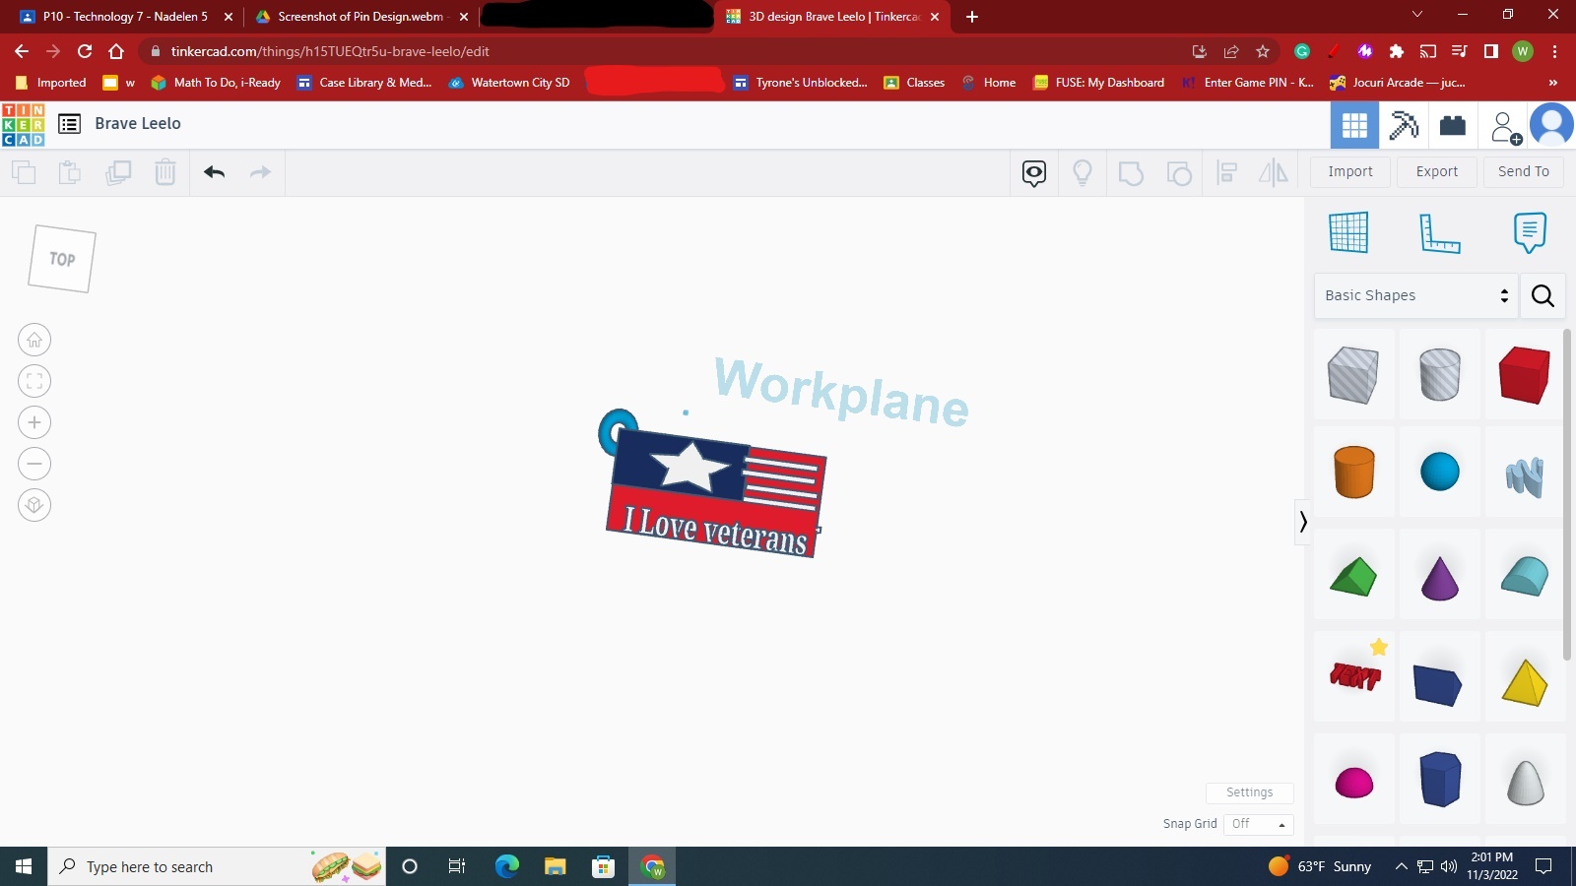
Task: Pick the purple Cone shape
Action: tap(1439, 577)
